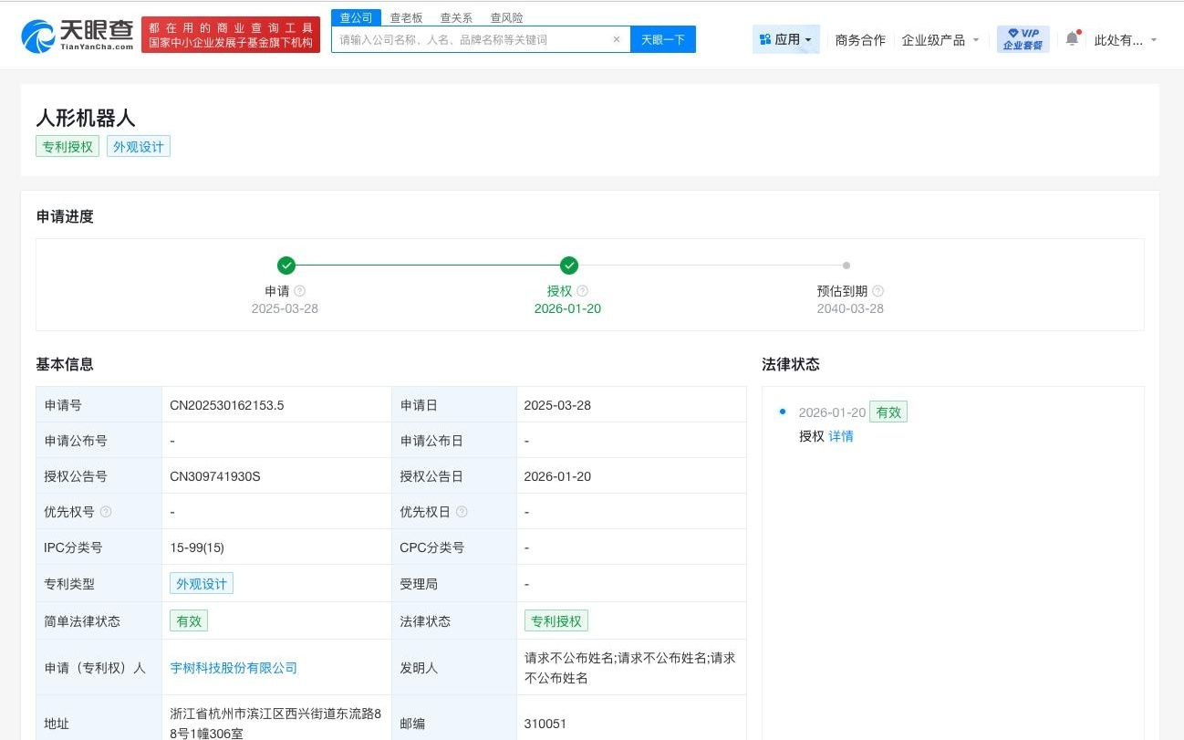Click the 申请 progress checkpoint circle

pyautogui.click(x=286, y=266)
